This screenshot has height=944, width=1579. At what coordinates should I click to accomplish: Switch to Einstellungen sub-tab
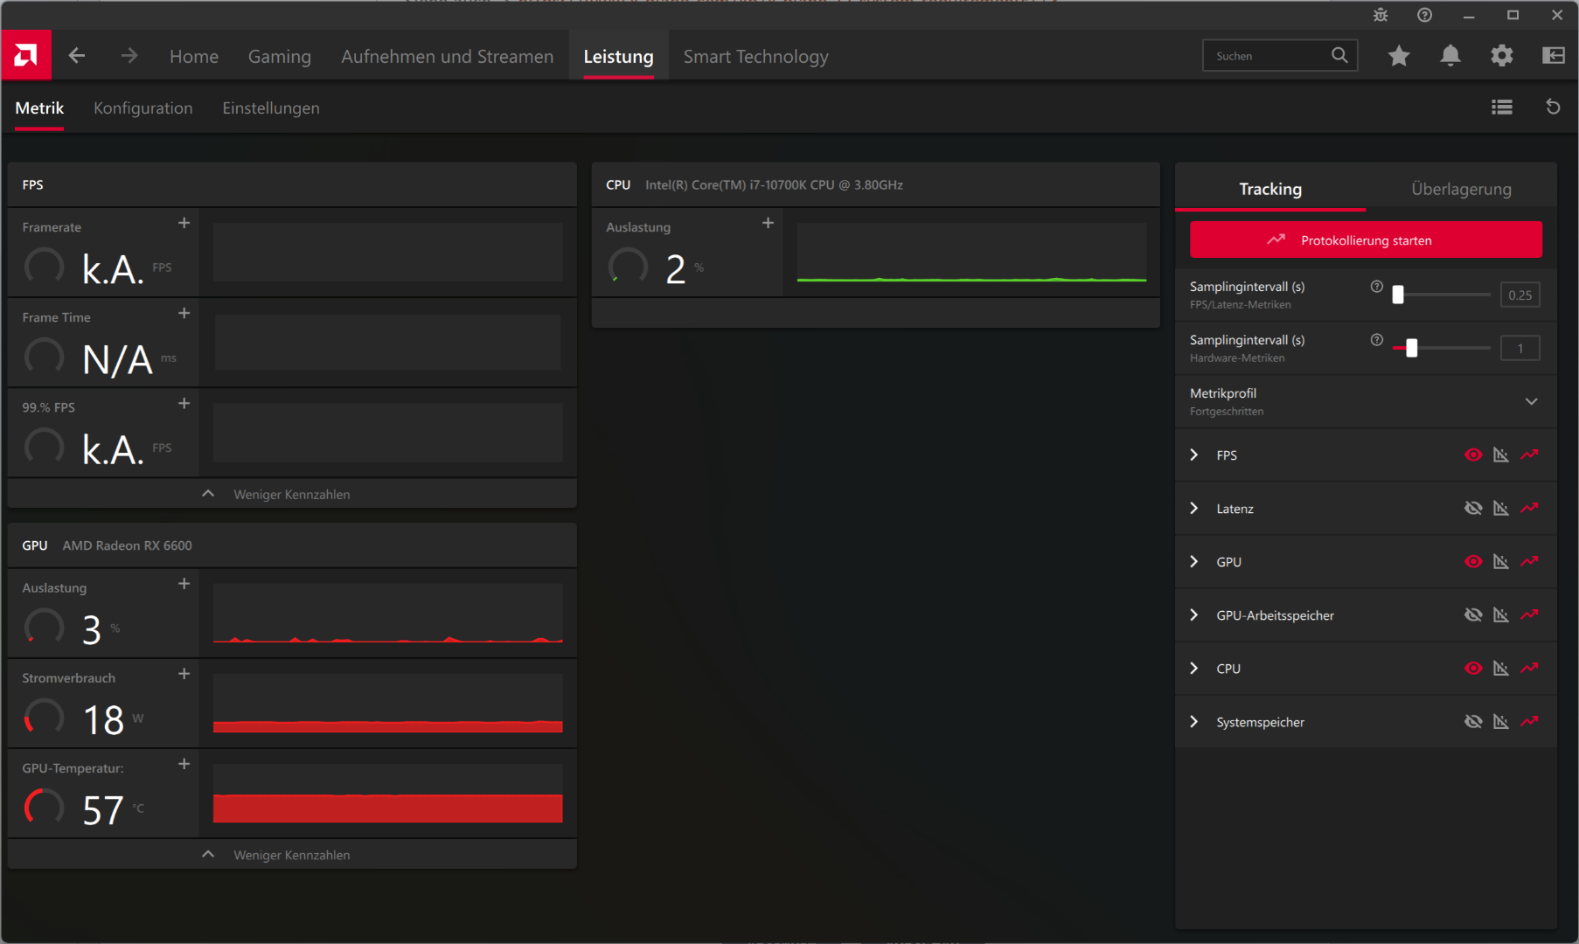click(x=271, y=108)
